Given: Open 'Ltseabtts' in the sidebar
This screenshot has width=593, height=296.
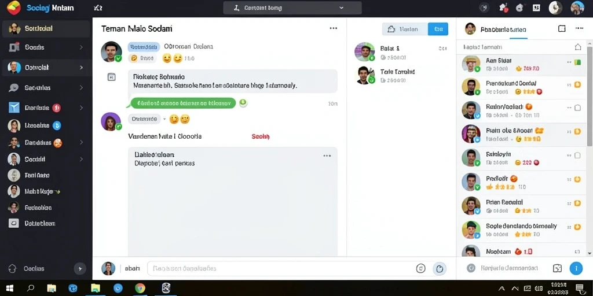Looking at the screenshot, I should click(36, 125).
